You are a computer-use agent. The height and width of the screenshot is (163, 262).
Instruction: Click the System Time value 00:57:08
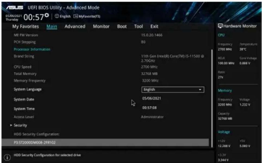point(149,108)
